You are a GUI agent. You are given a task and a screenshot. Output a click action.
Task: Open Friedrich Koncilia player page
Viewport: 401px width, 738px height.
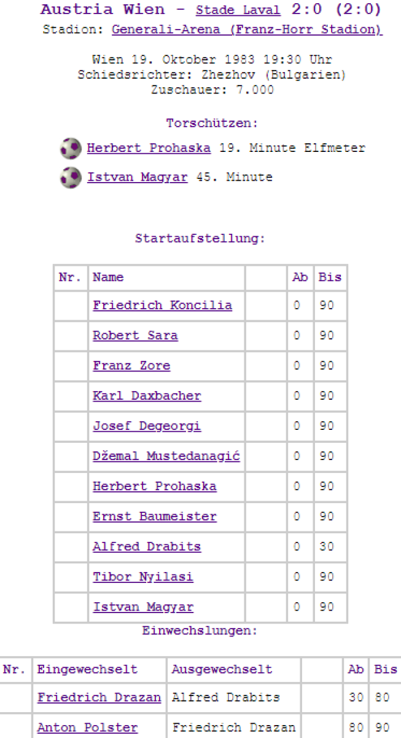pos(162,305)
